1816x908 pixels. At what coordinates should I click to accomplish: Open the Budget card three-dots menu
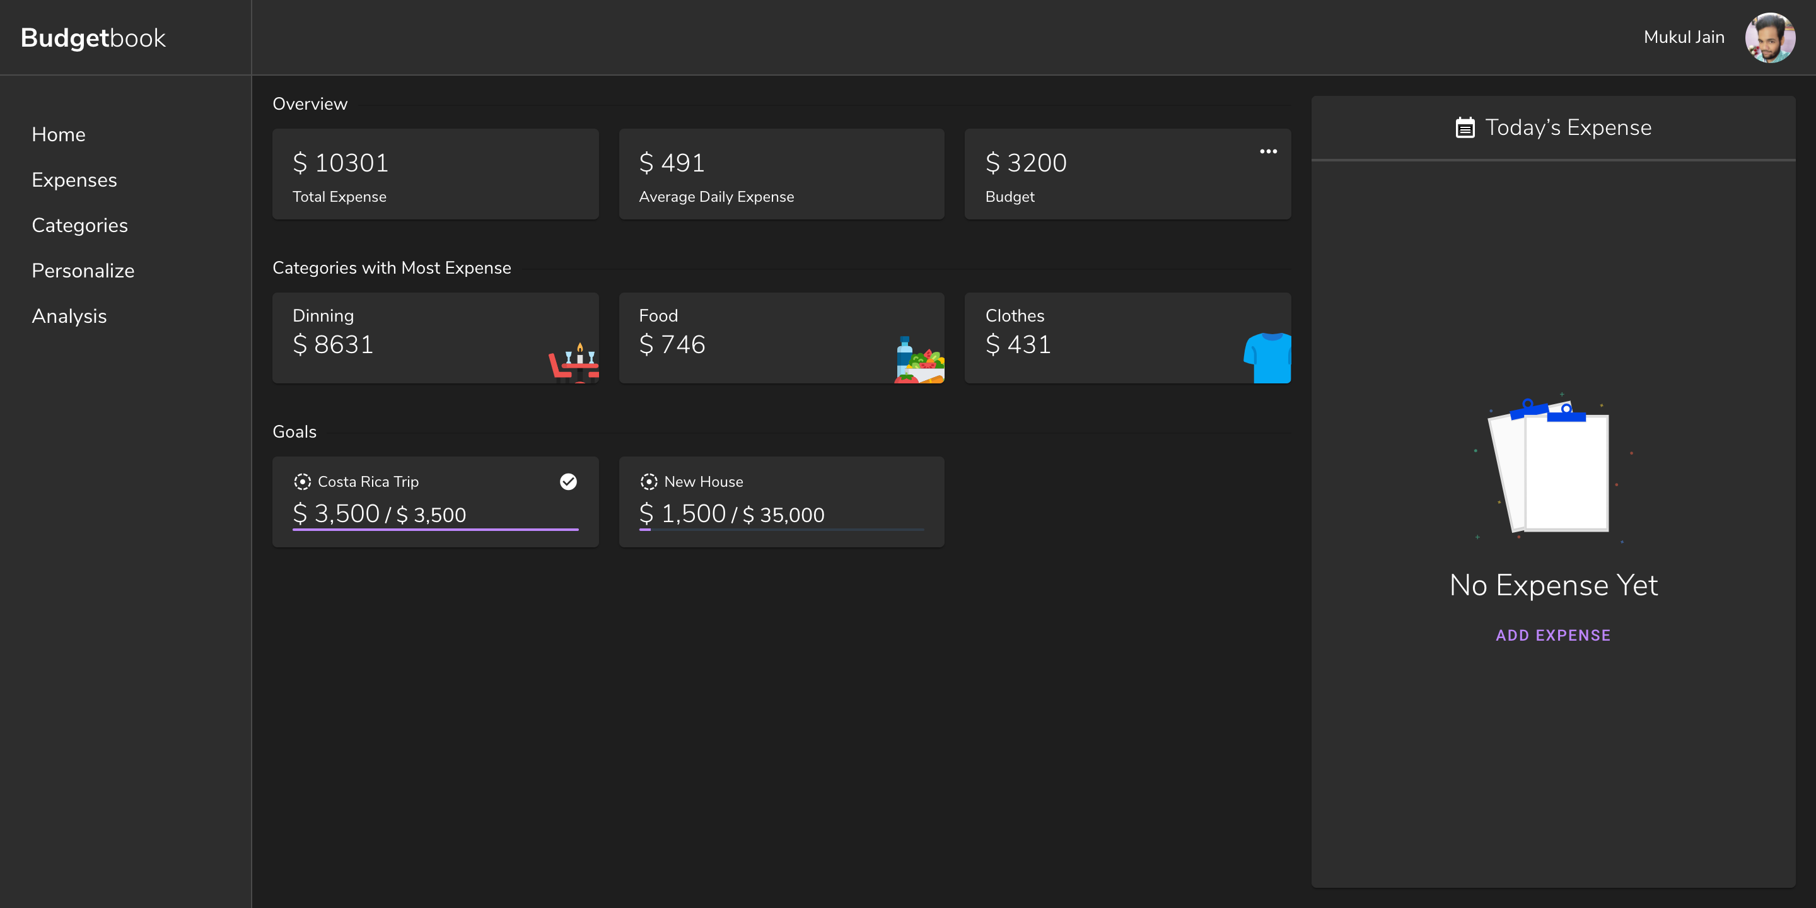1267,151
